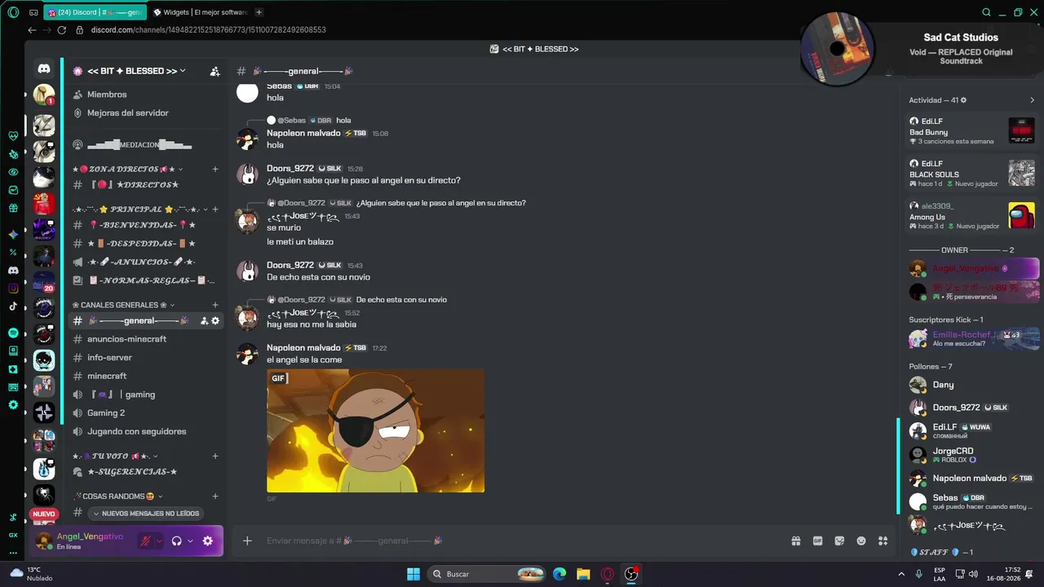
Task: Open Discord direct messages home icon
Action: pos(44,69)
